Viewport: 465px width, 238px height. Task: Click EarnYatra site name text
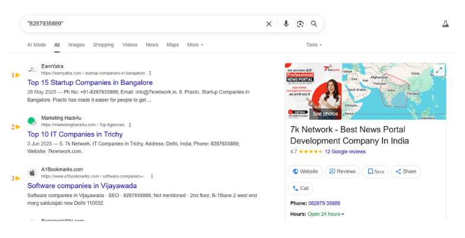coord(52,66)
